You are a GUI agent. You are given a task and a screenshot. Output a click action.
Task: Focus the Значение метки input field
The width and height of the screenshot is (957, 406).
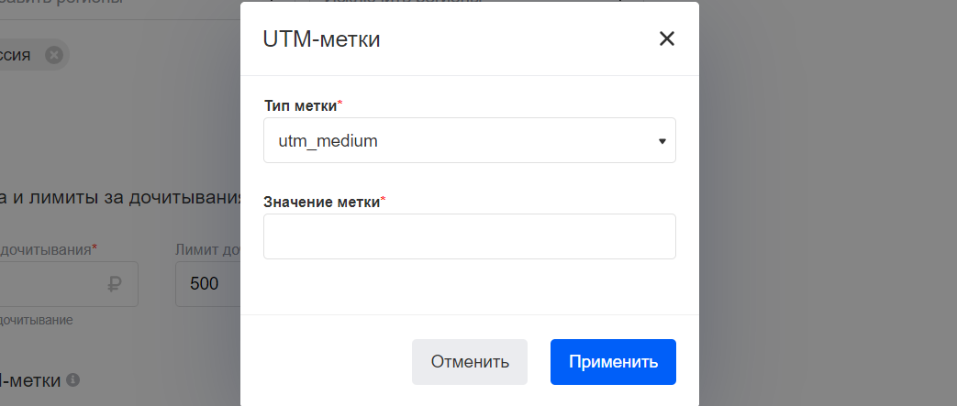point(470,236)
